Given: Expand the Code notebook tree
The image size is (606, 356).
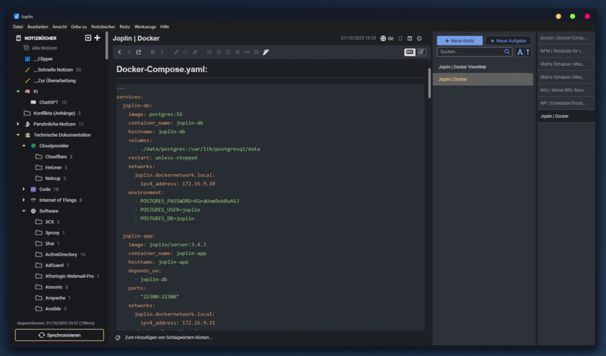Looking at the screenshot, I should click(24, 189).
